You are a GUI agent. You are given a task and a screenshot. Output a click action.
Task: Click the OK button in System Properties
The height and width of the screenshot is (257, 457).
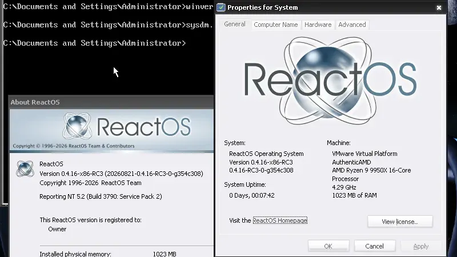[328, 246]
